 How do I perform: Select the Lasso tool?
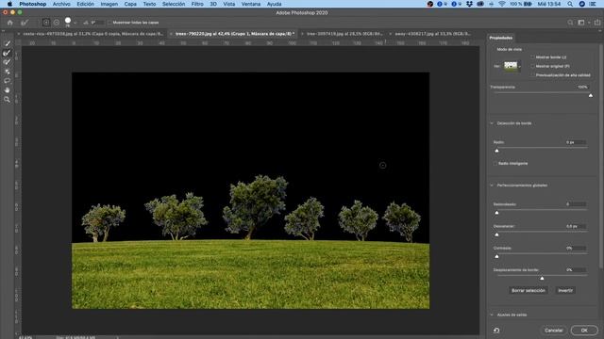click(7, 81)
